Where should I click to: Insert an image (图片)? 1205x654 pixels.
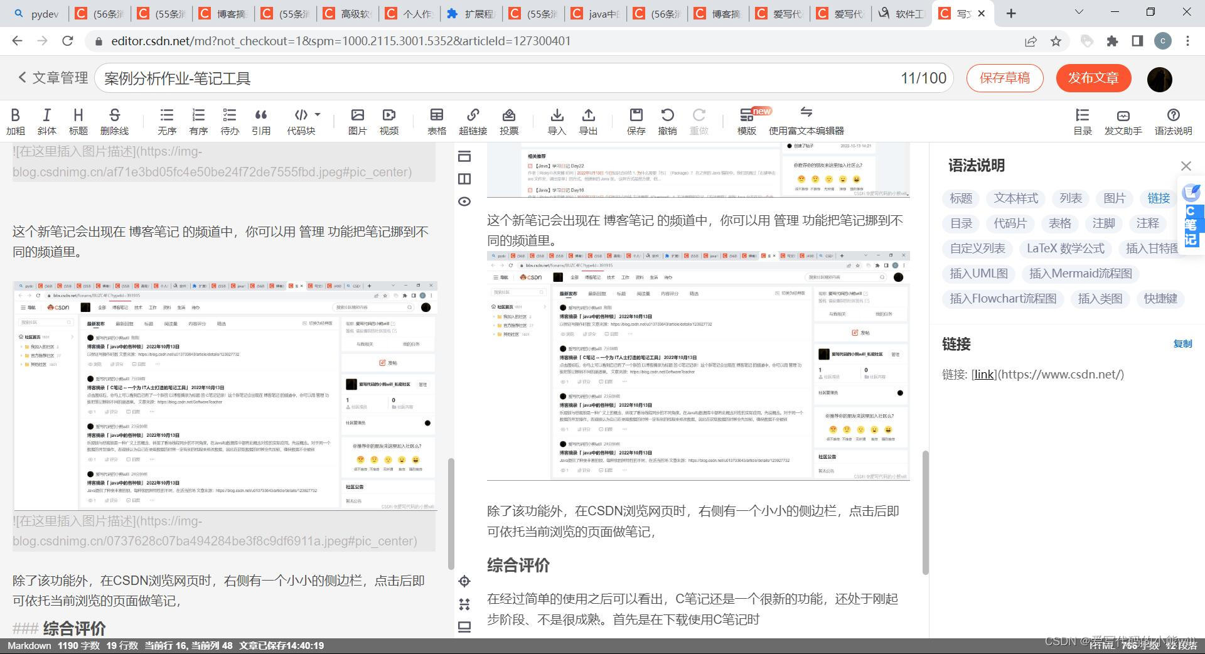click(x=357, y=121)
